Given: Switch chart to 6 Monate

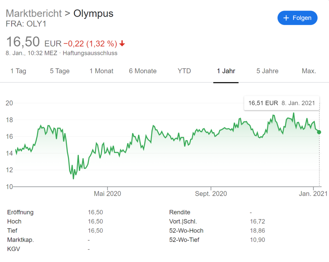Looking at the screenshot, I should (x=143, y=71).
